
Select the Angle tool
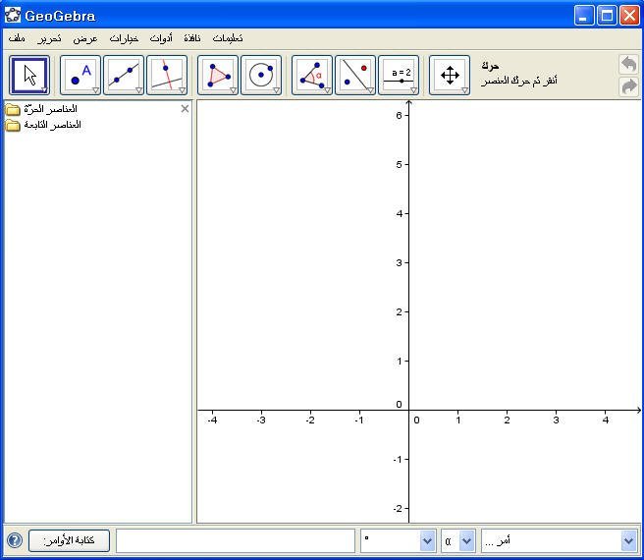point(312,76)
